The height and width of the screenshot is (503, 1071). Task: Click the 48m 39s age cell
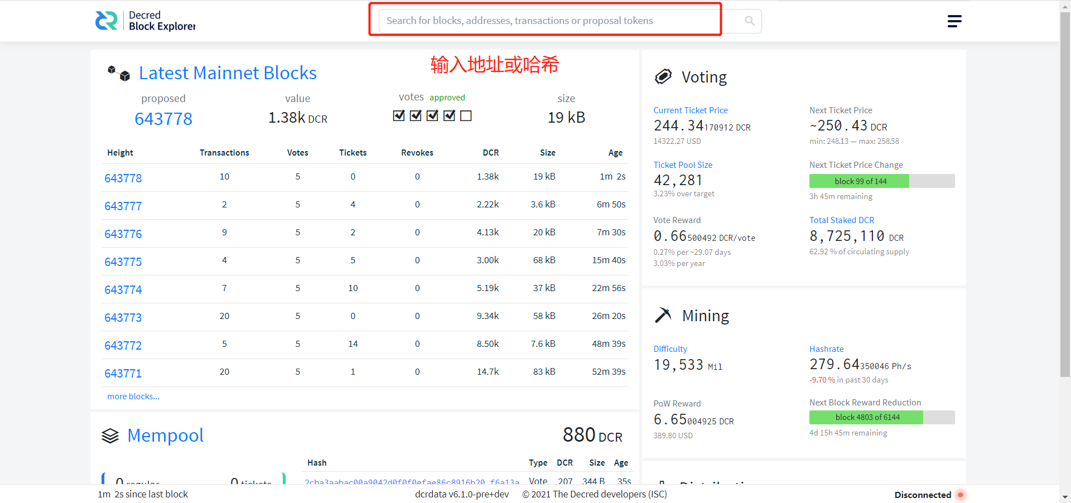609,344
